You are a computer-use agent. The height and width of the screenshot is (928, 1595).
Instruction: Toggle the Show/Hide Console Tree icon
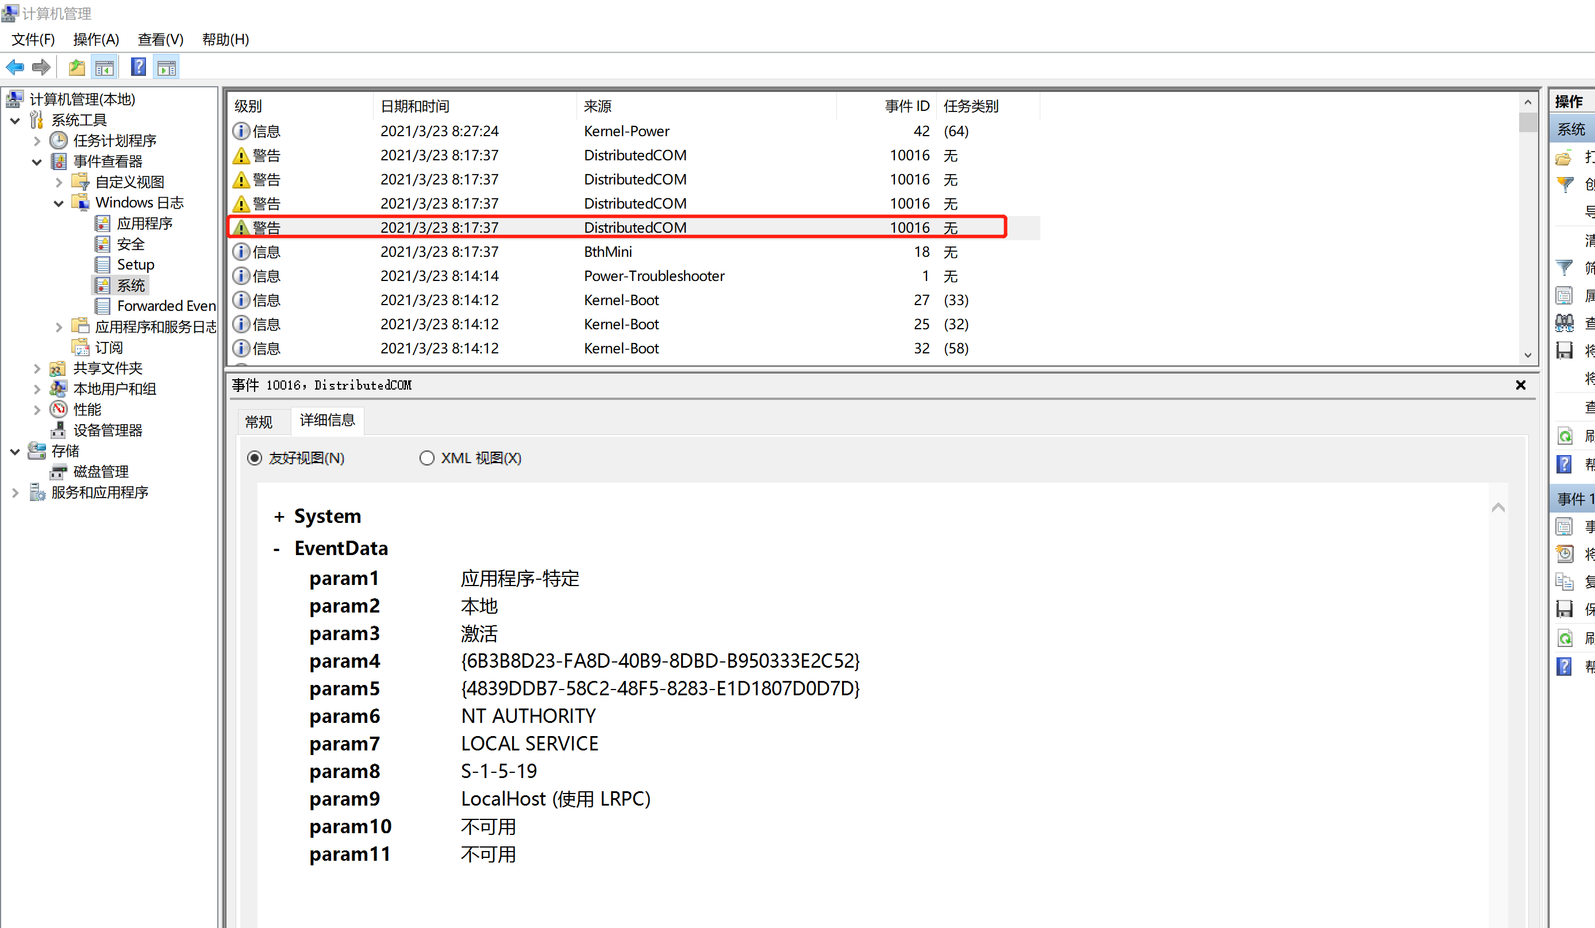[x=105, y=67]
